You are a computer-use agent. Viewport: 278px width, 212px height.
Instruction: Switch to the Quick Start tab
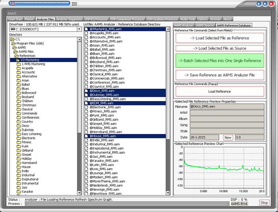coord(15,19)
